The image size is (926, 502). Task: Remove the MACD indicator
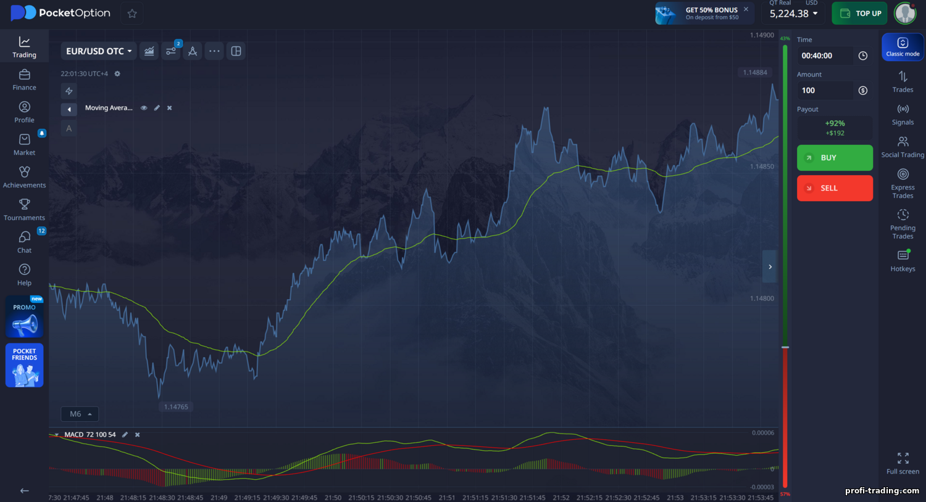(138, 435)
